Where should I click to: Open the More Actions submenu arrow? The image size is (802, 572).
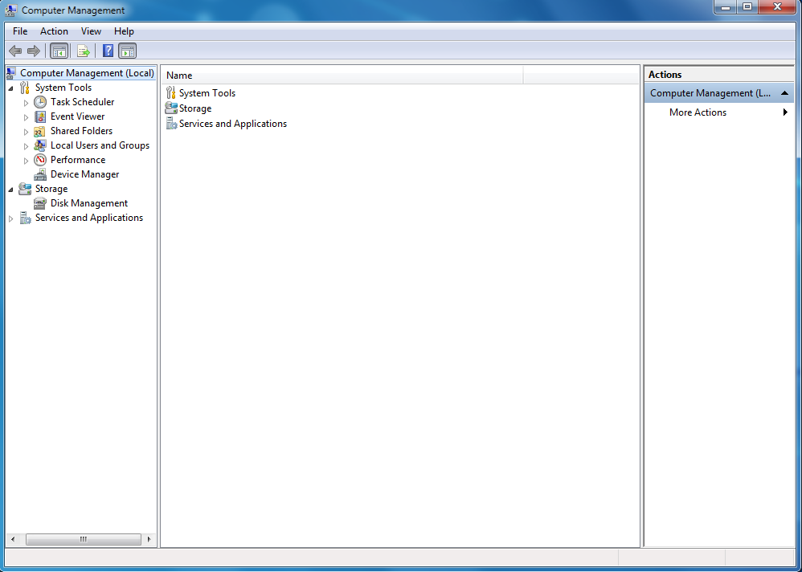click(786, 112)
